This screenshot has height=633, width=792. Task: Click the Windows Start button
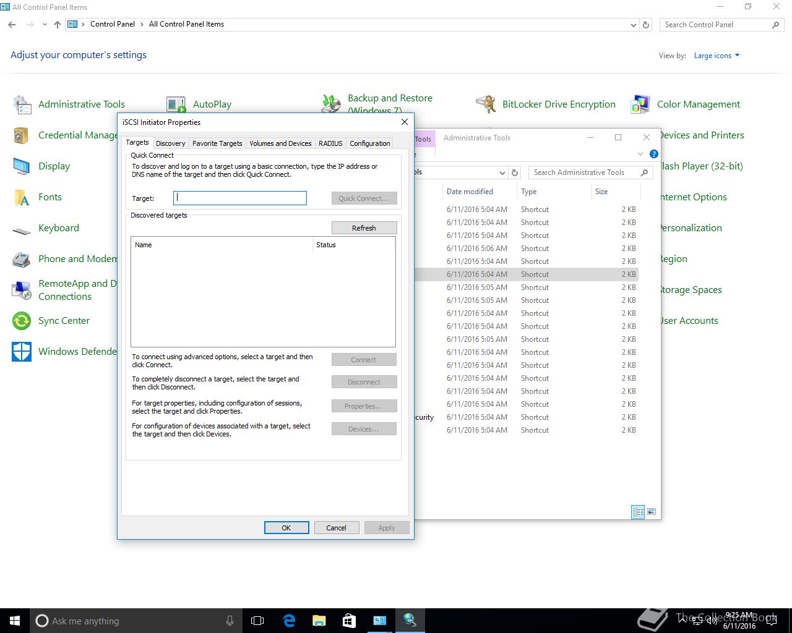15,621
